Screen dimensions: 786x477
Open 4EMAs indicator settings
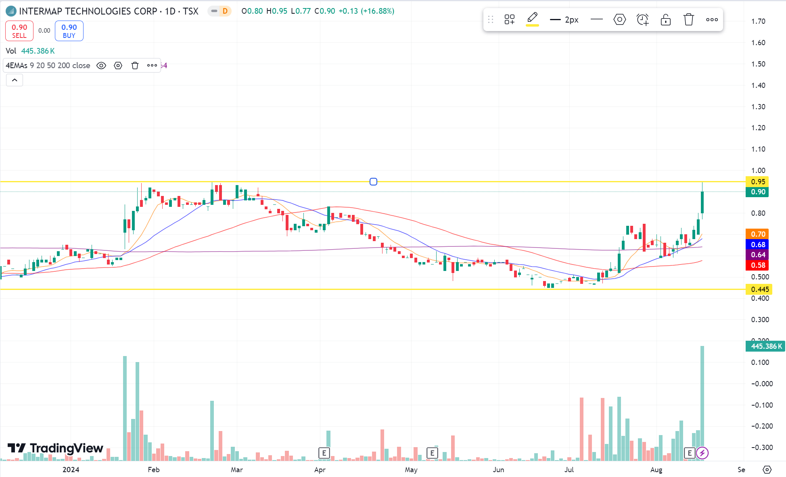(118, 65)
